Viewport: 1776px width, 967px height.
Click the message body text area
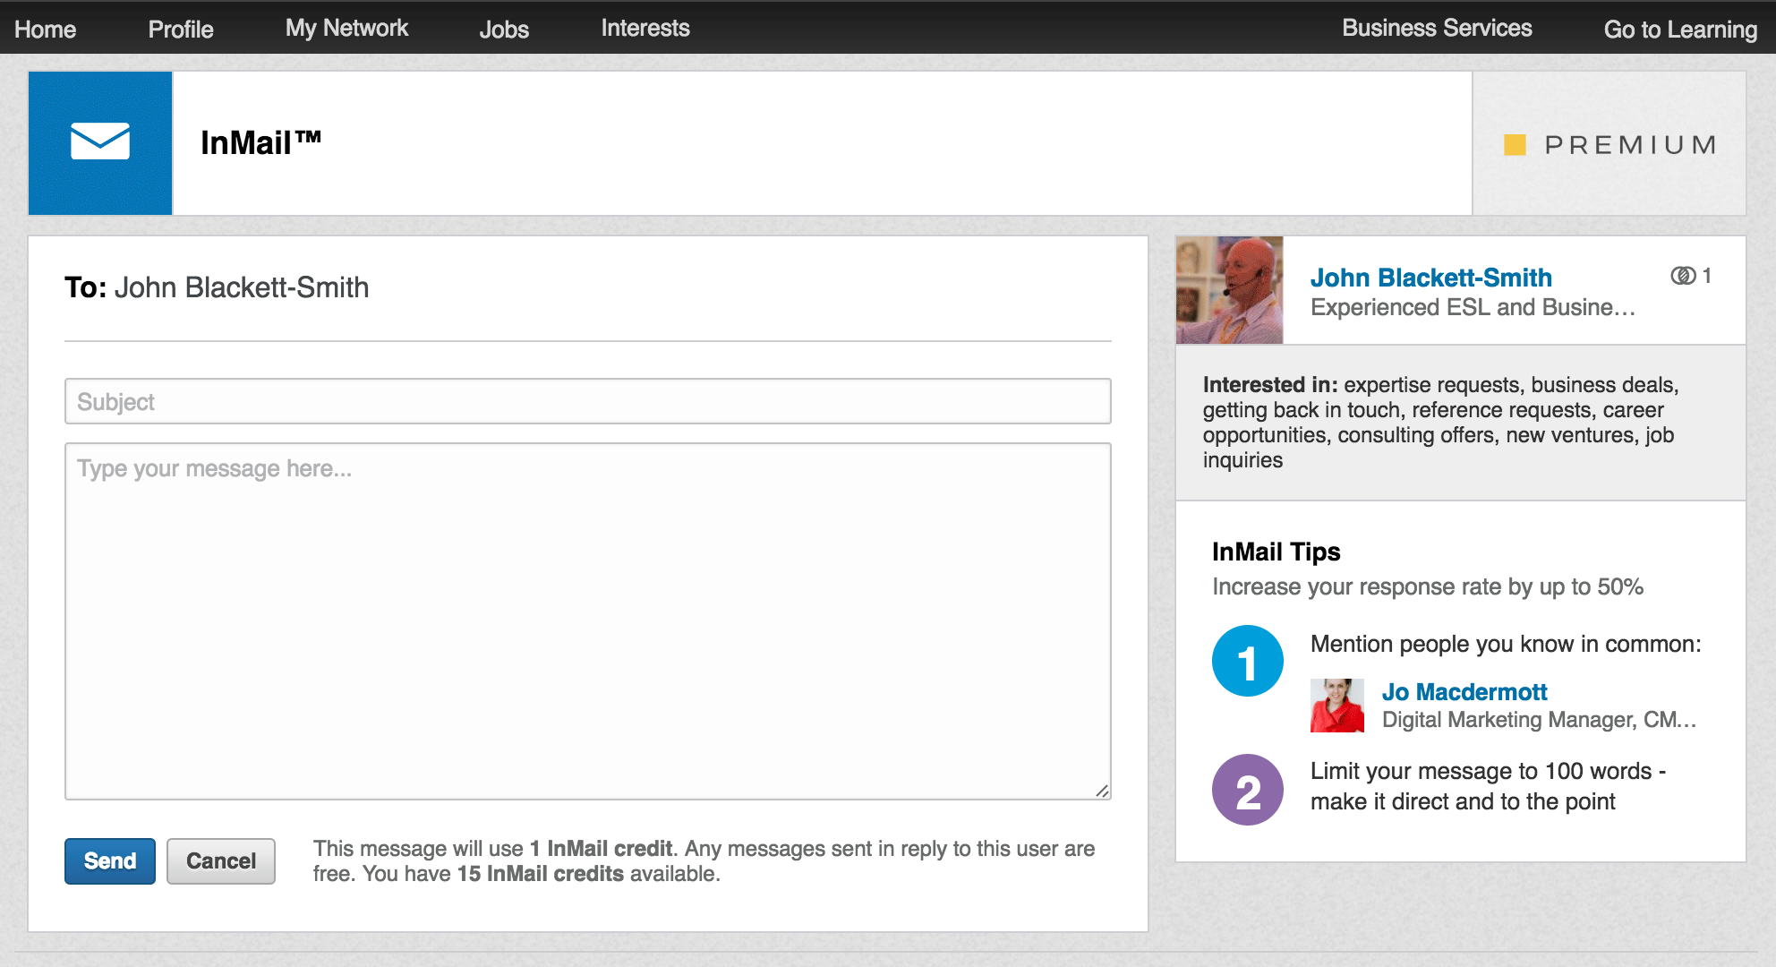pyautogui.click(x=585, y=621)
